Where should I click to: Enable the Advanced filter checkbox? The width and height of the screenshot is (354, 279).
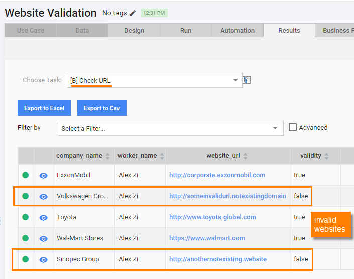(x=293, y=127)
